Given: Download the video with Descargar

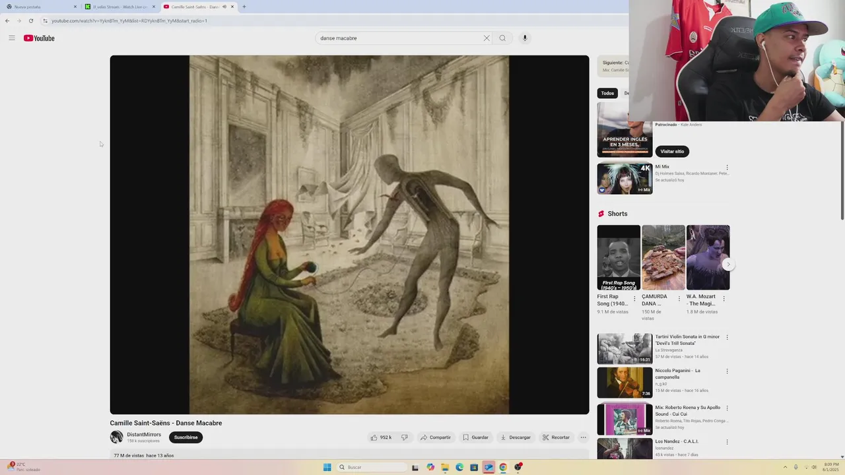Looking at the screenshot, I should 516,437.
